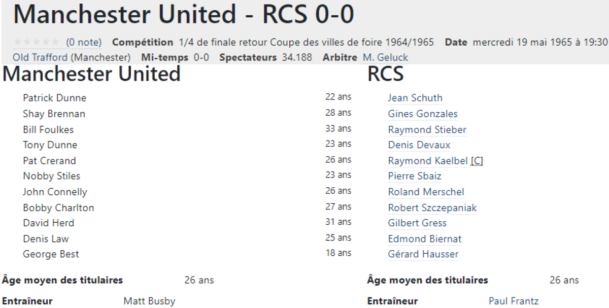Open Gérard Hausser's player page
Image resolution: width=609 pixels, height=308 pixels.
[423, 254]
